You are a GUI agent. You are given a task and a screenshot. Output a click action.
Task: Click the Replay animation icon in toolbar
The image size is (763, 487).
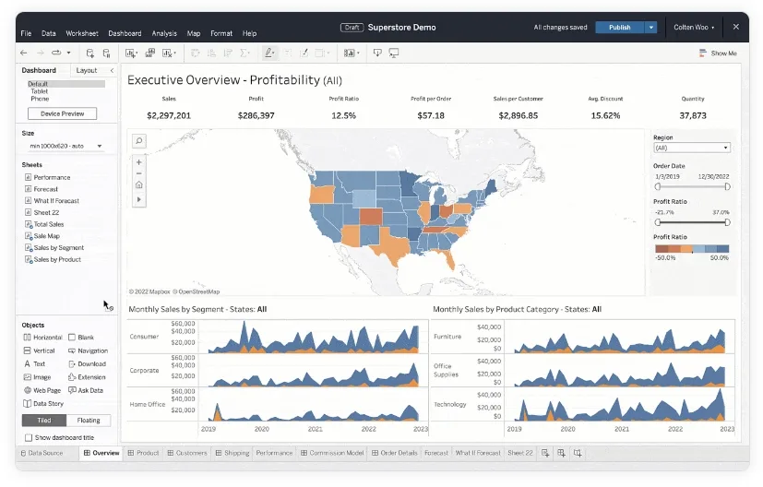[x=56, y=53]
